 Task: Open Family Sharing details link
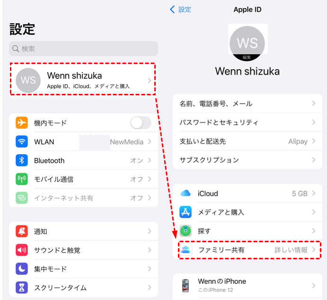(x=291, y=250)
